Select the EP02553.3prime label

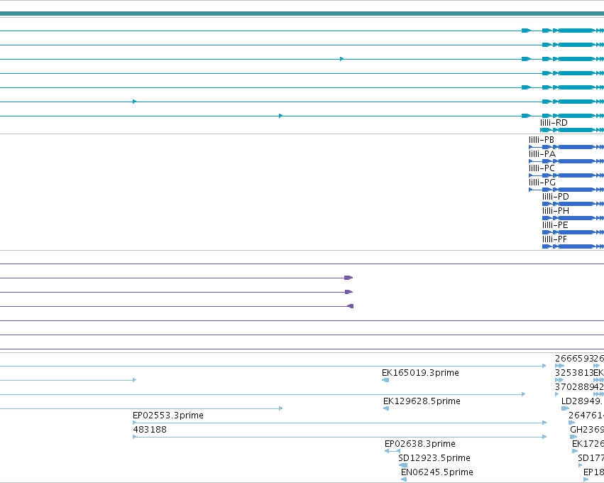[x=168, y=416]
